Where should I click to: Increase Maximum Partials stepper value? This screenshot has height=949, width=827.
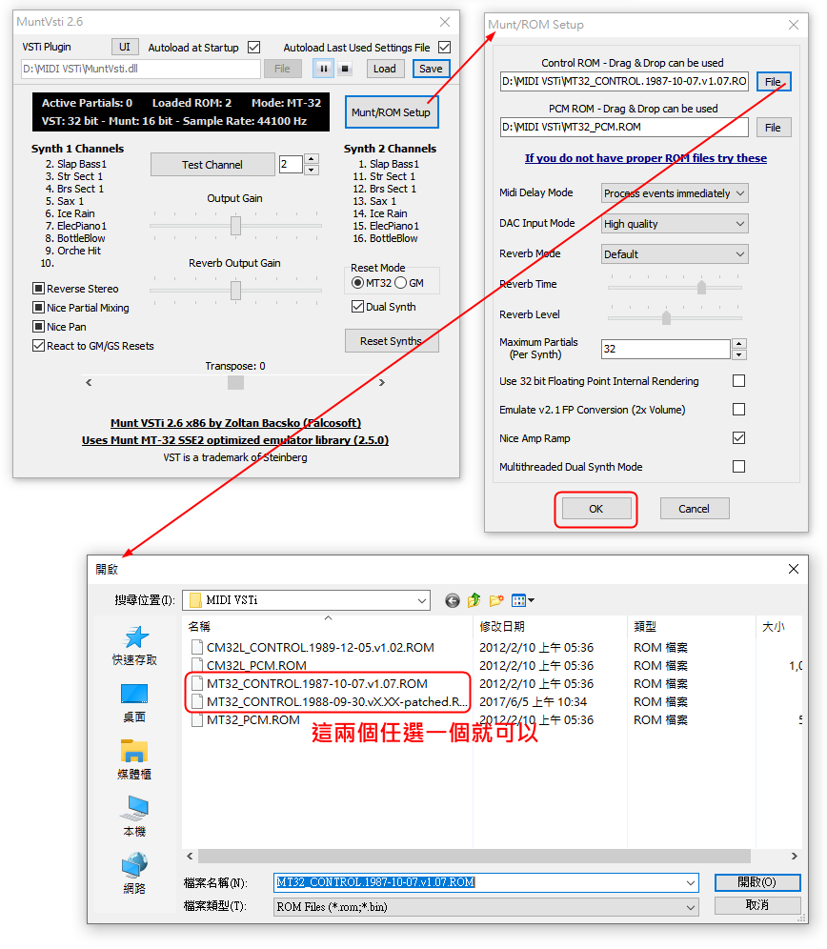pos(739,344)
